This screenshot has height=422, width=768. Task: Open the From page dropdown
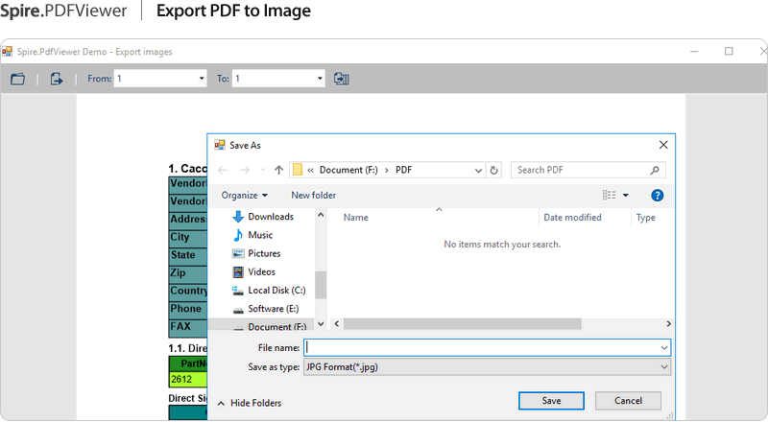click(202, 79)
